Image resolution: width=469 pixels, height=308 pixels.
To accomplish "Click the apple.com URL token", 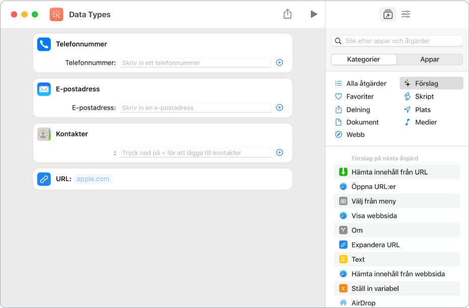I will 93,179.
